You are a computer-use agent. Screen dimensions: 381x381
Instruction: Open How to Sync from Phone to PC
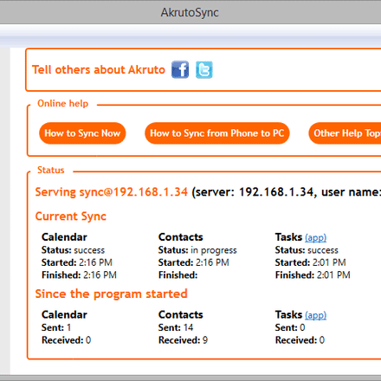point(217,133)
